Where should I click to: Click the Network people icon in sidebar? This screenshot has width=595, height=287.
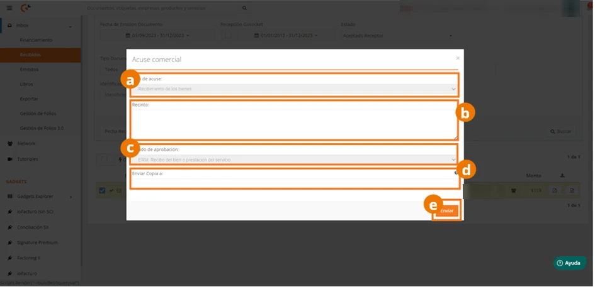pyautogui.click(x=10, y=143)
